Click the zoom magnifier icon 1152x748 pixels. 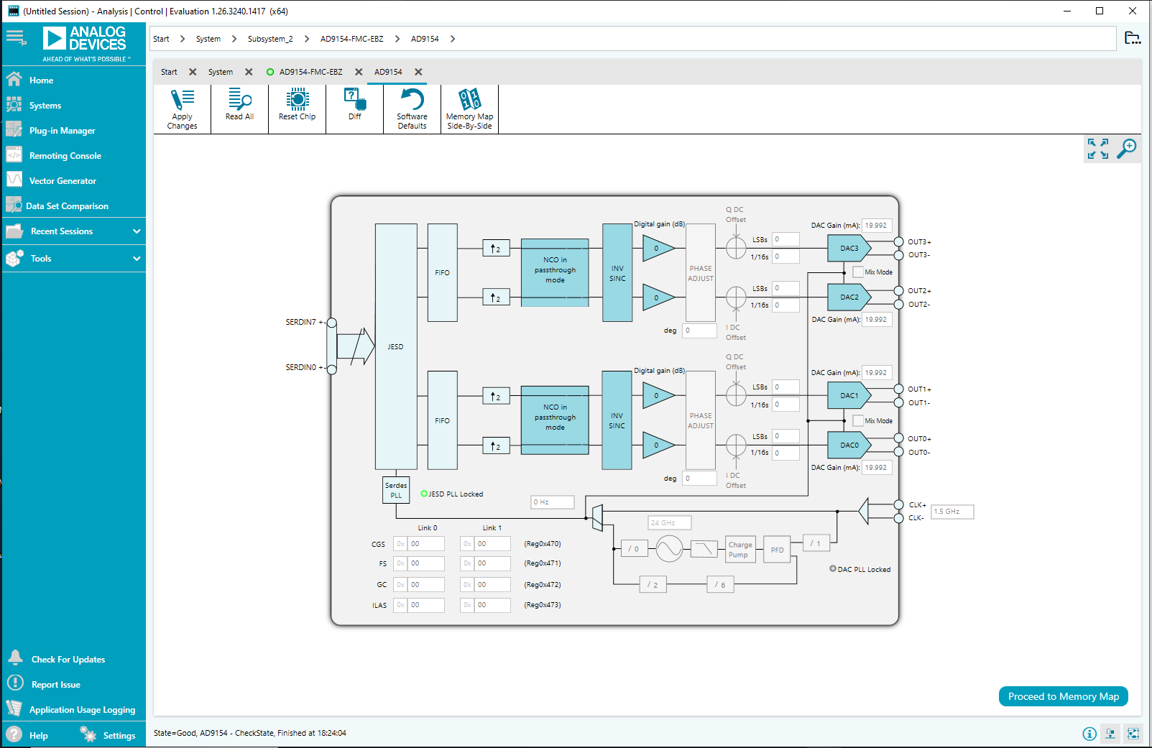pyautogui.click(x=1126, y=149)
